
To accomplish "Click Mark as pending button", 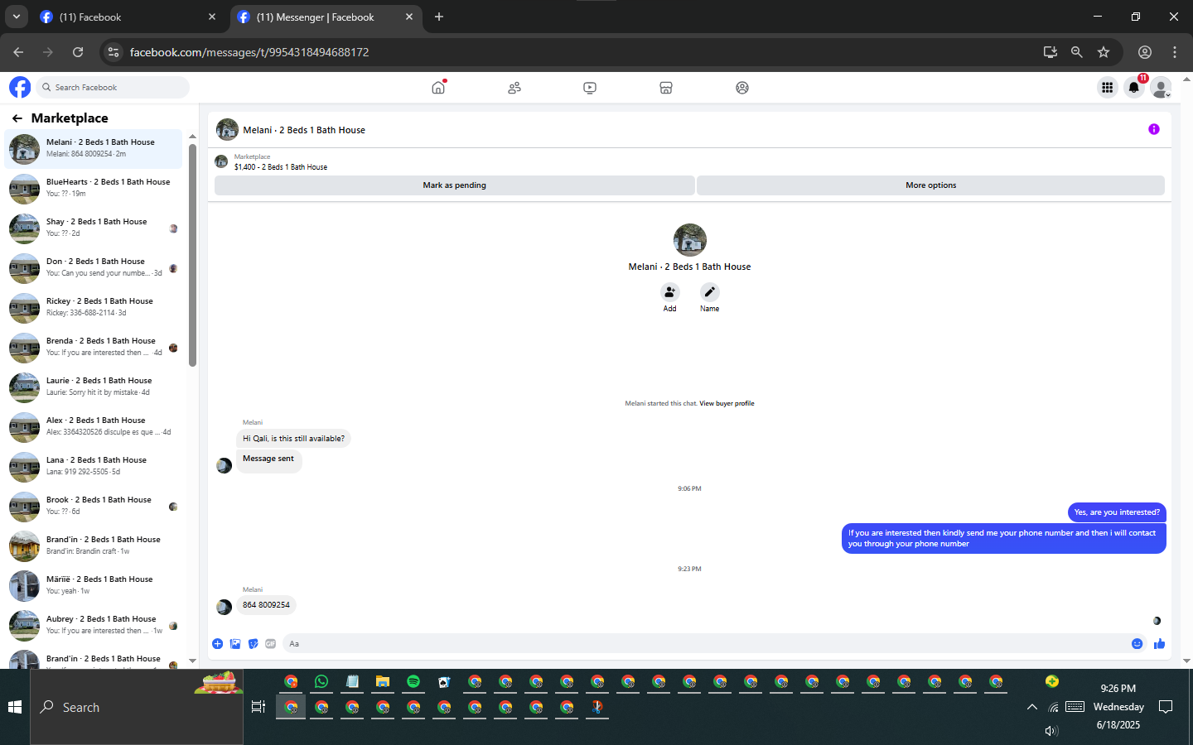I will [455, 185].
